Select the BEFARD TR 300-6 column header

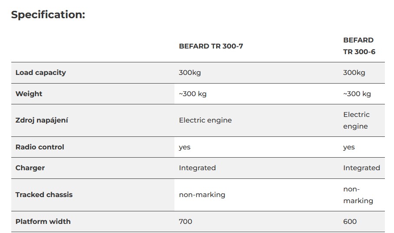(359, 46)
